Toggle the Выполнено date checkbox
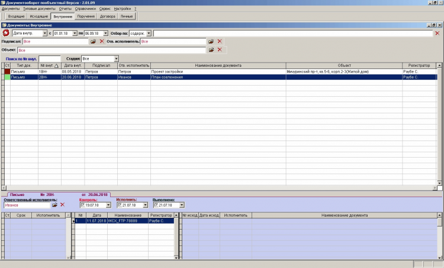This screenshot has height=268, width=444. point(156,205)
